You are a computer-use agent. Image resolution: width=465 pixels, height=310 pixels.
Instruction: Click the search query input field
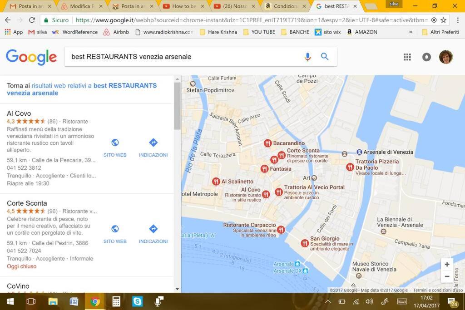coord(184,57)
